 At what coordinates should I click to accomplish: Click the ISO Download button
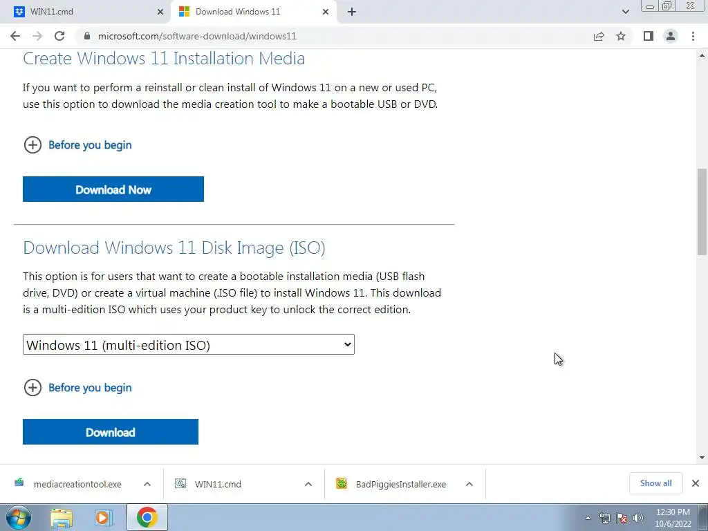click(111, 431)
